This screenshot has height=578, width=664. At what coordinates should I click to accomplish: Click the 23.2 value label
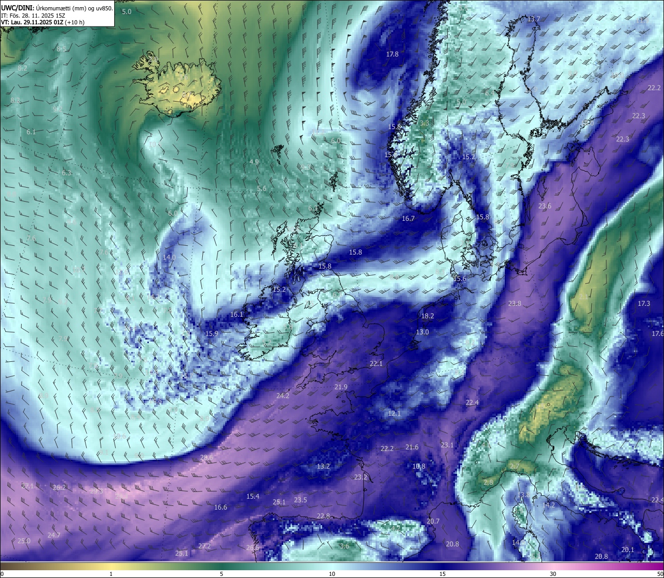pos(361,477)
